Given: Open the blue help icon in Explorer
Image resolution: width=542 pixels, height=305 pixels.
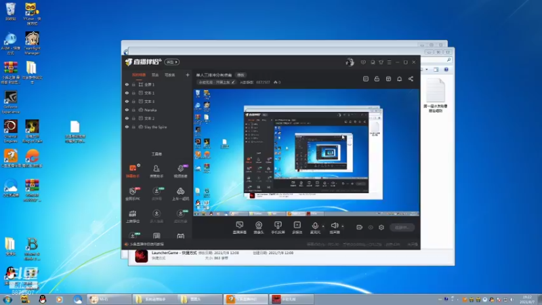Looking at the screenshot, I should [x=446, y=70].
